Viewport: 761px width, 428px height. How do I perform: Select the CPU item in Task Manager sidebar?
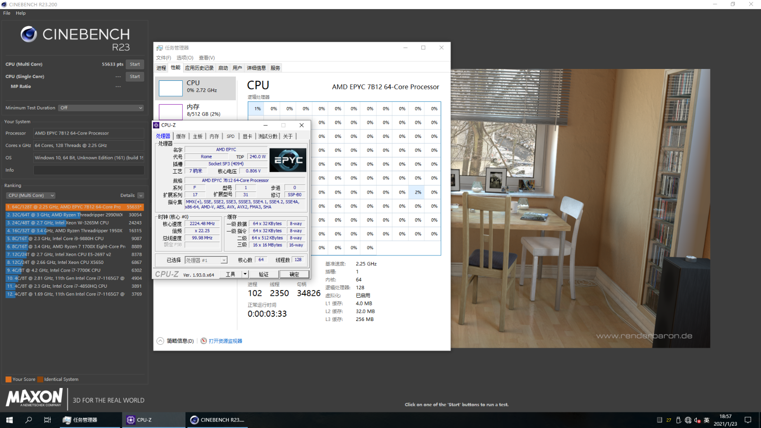(196, 88)
